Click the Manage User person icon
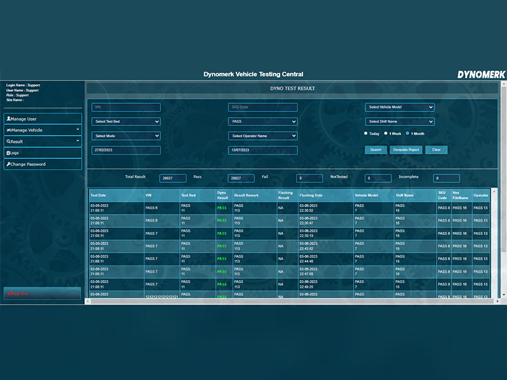 coord(8,118)
